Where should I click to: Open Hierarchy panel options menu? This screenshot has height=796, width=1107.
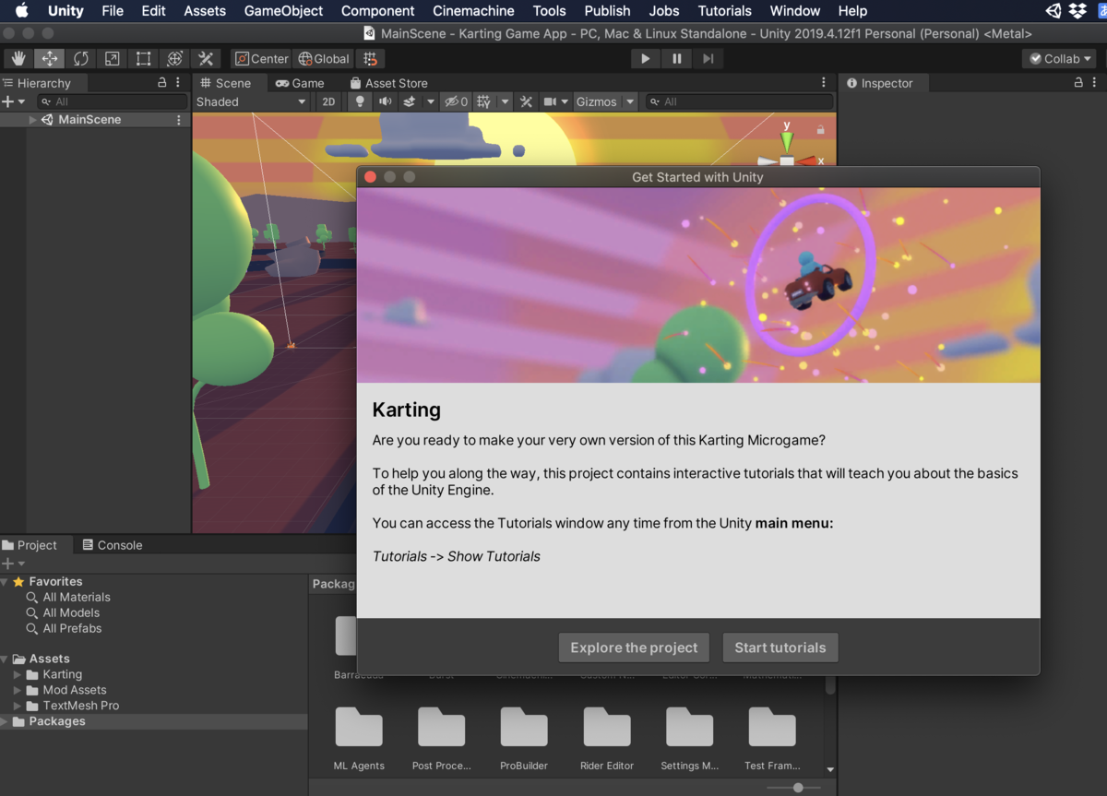[178, 82]
